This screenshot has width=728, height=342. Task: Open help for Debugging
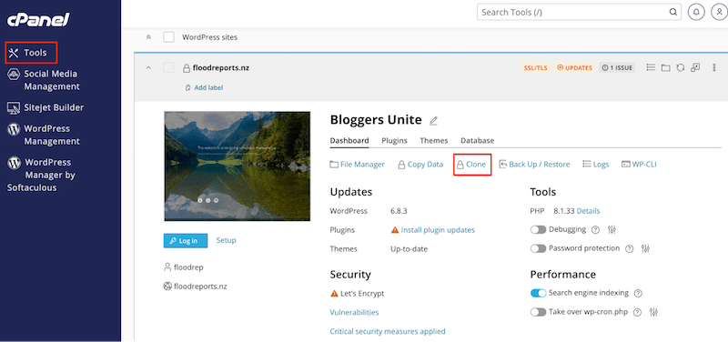point(596,230)
